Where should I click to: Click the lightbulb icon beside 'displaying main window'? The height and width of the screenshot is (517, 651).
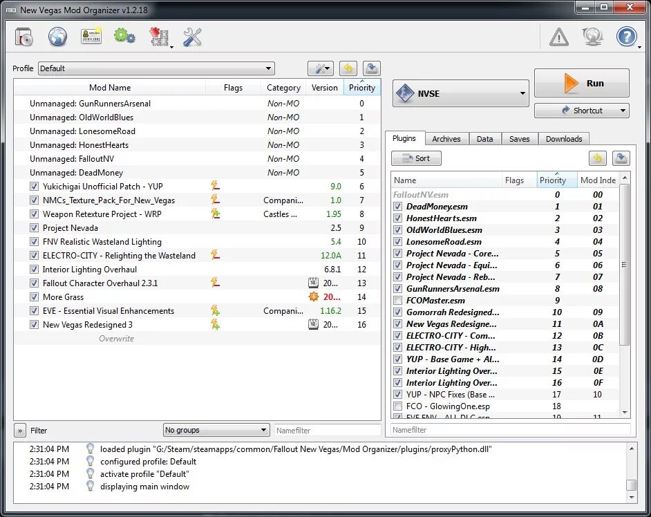click(90, 486)
